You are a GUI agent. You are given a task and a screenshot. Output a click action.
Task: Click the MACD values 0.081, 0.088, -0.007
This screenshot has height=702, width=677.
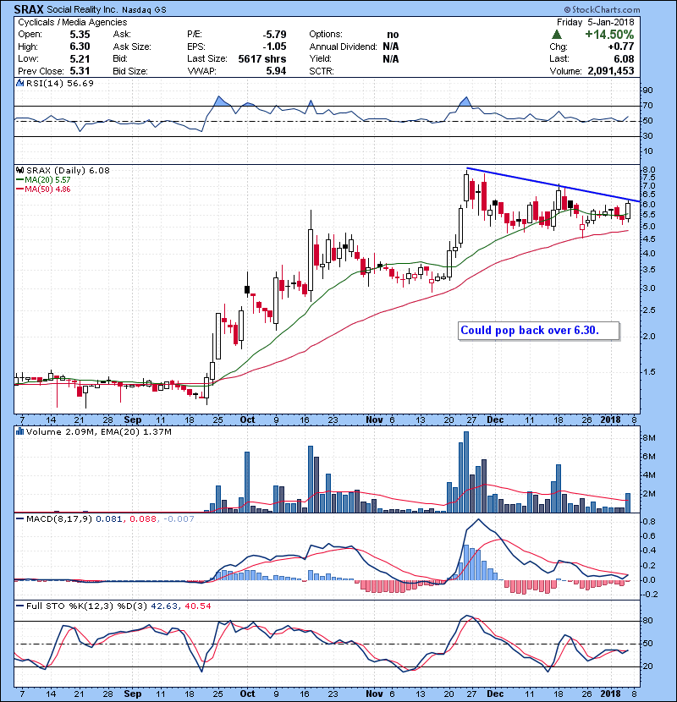tap(145, 519)
